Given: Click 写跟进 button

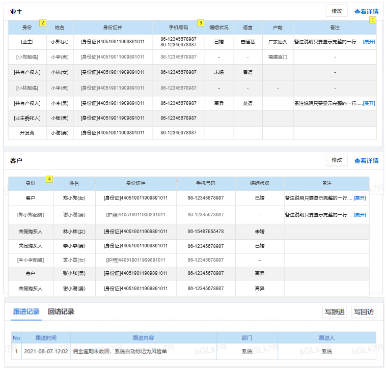Looking at the screenshot, I should tap(335, 312).
